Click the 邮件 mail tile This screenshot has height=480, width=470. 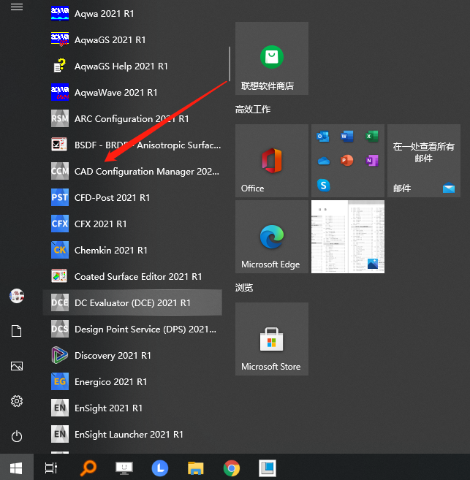(x=424, y=161)
